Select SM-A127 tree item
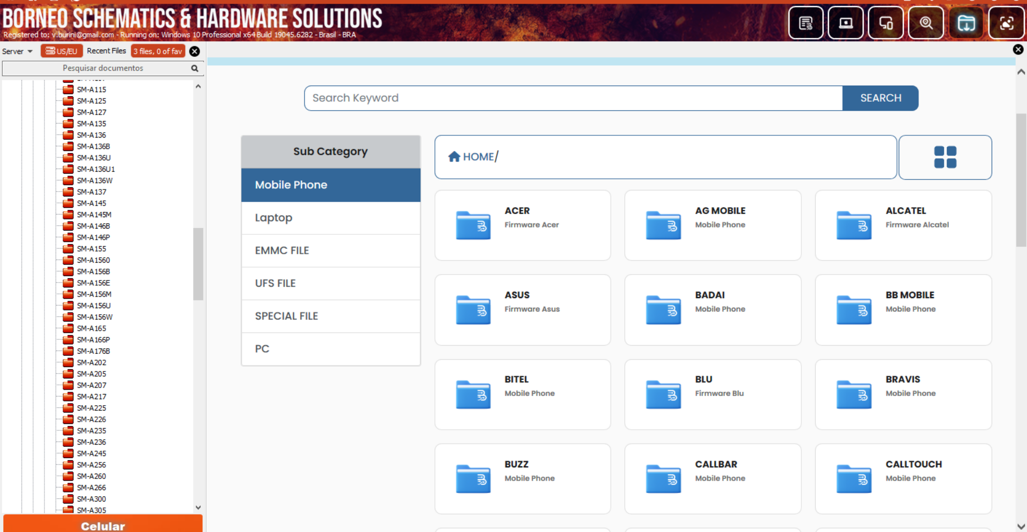1027x532 pixels. tap(91, 112)
